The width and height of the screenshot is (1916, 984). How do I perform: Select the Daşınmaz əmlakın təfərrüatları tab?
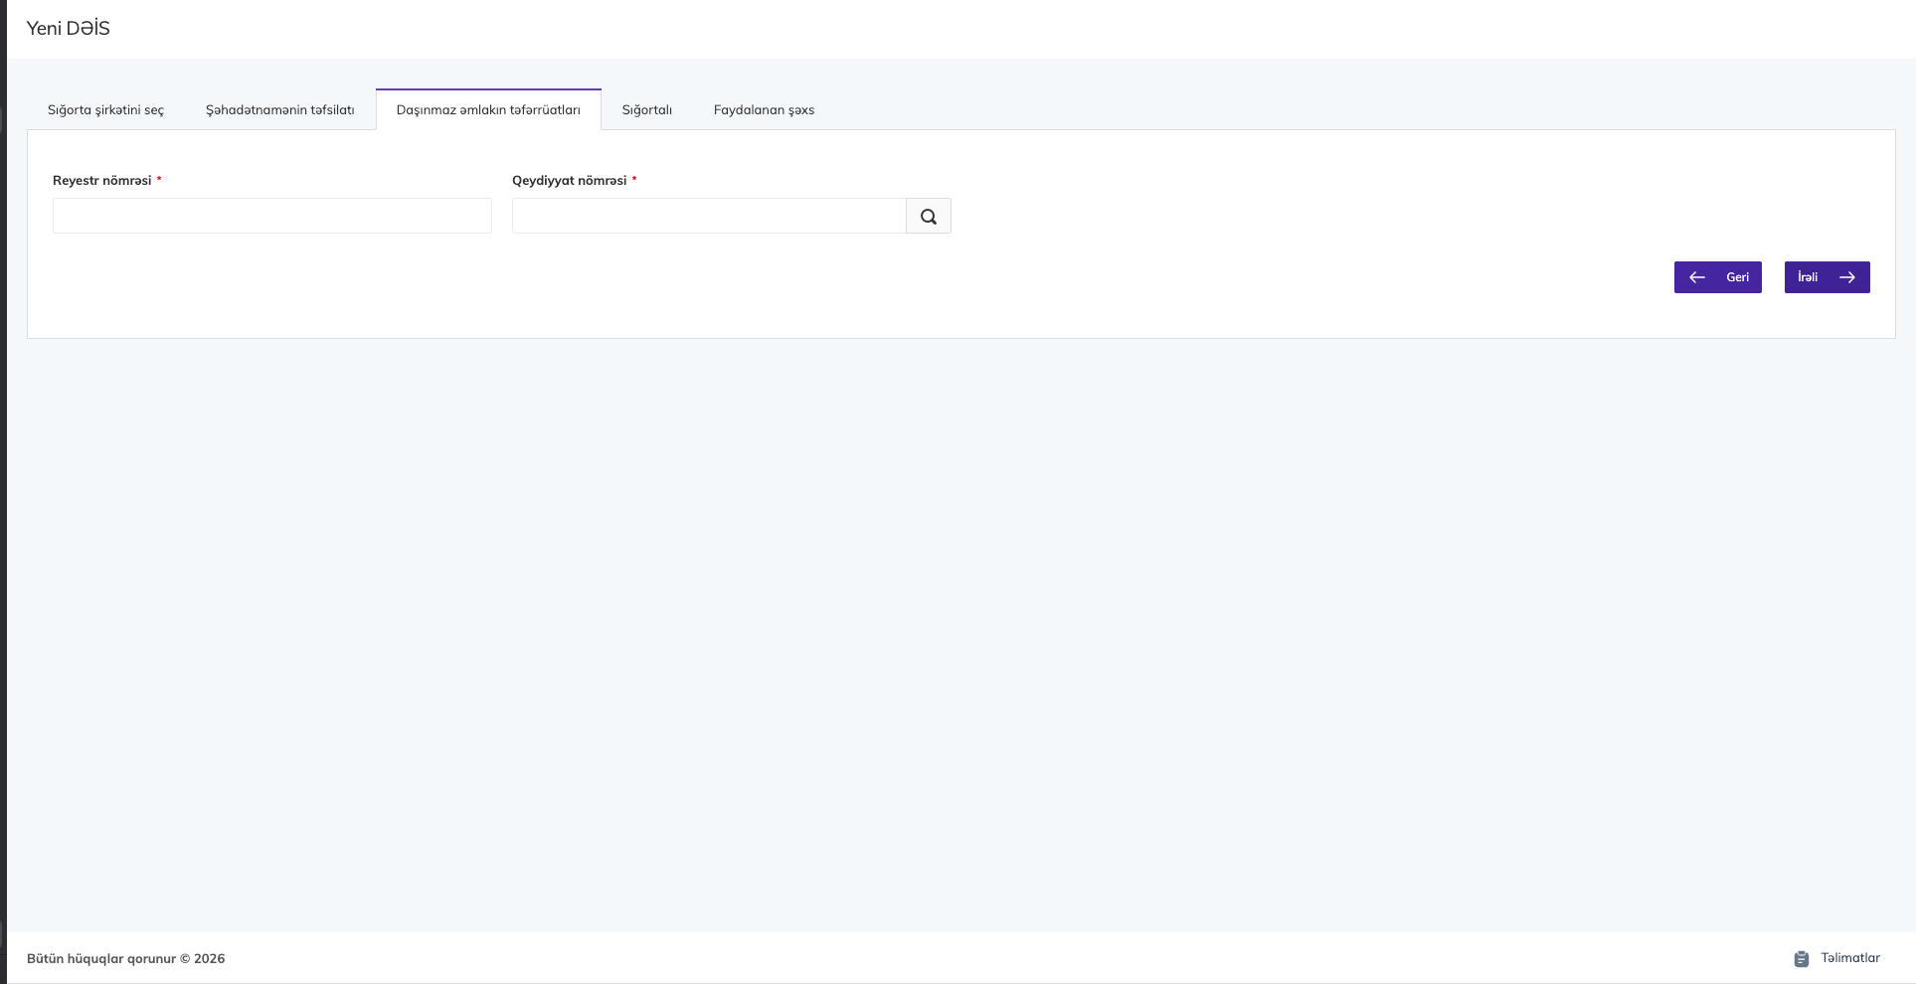(488, 110)
